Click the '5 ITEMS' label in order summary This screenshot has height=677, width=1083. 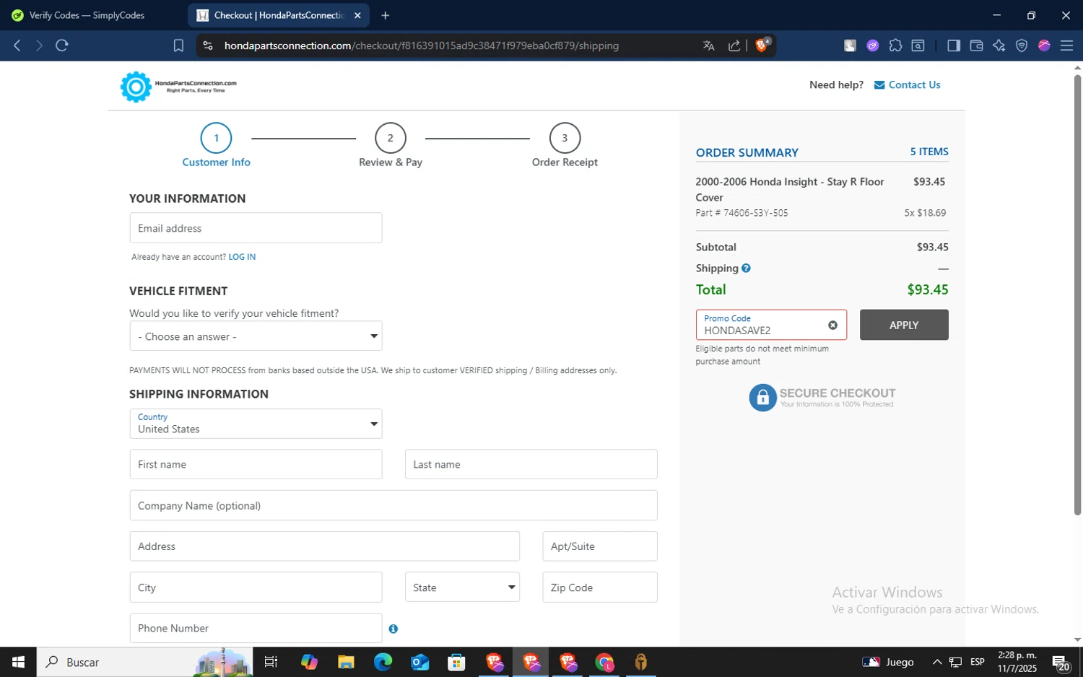(x=928, y=152)
